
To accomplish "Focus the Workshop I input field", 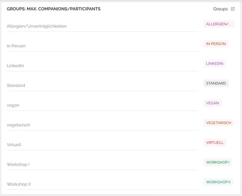I will click(102, 165).
